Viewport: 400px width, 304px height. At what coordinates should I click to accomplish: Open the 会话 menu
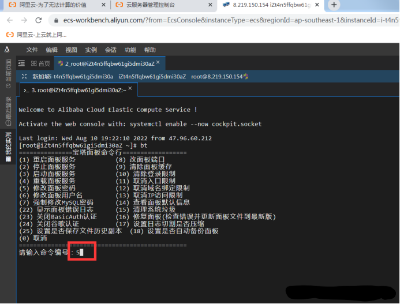(110, 50)
